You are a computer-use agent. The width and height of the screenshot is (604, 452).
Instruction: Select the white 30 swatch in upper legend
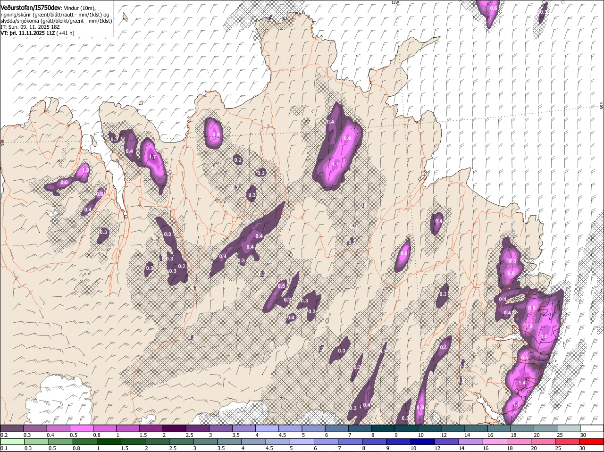tap(592, 428)
